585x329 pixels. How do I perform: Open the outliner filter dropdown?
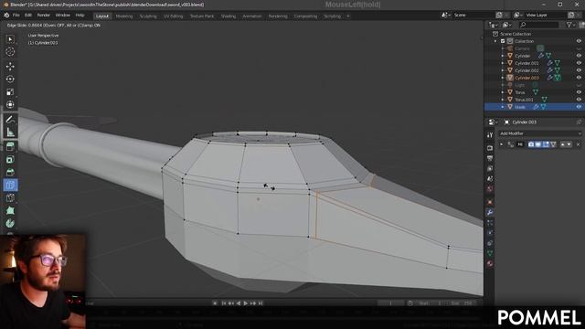point(570,25)
